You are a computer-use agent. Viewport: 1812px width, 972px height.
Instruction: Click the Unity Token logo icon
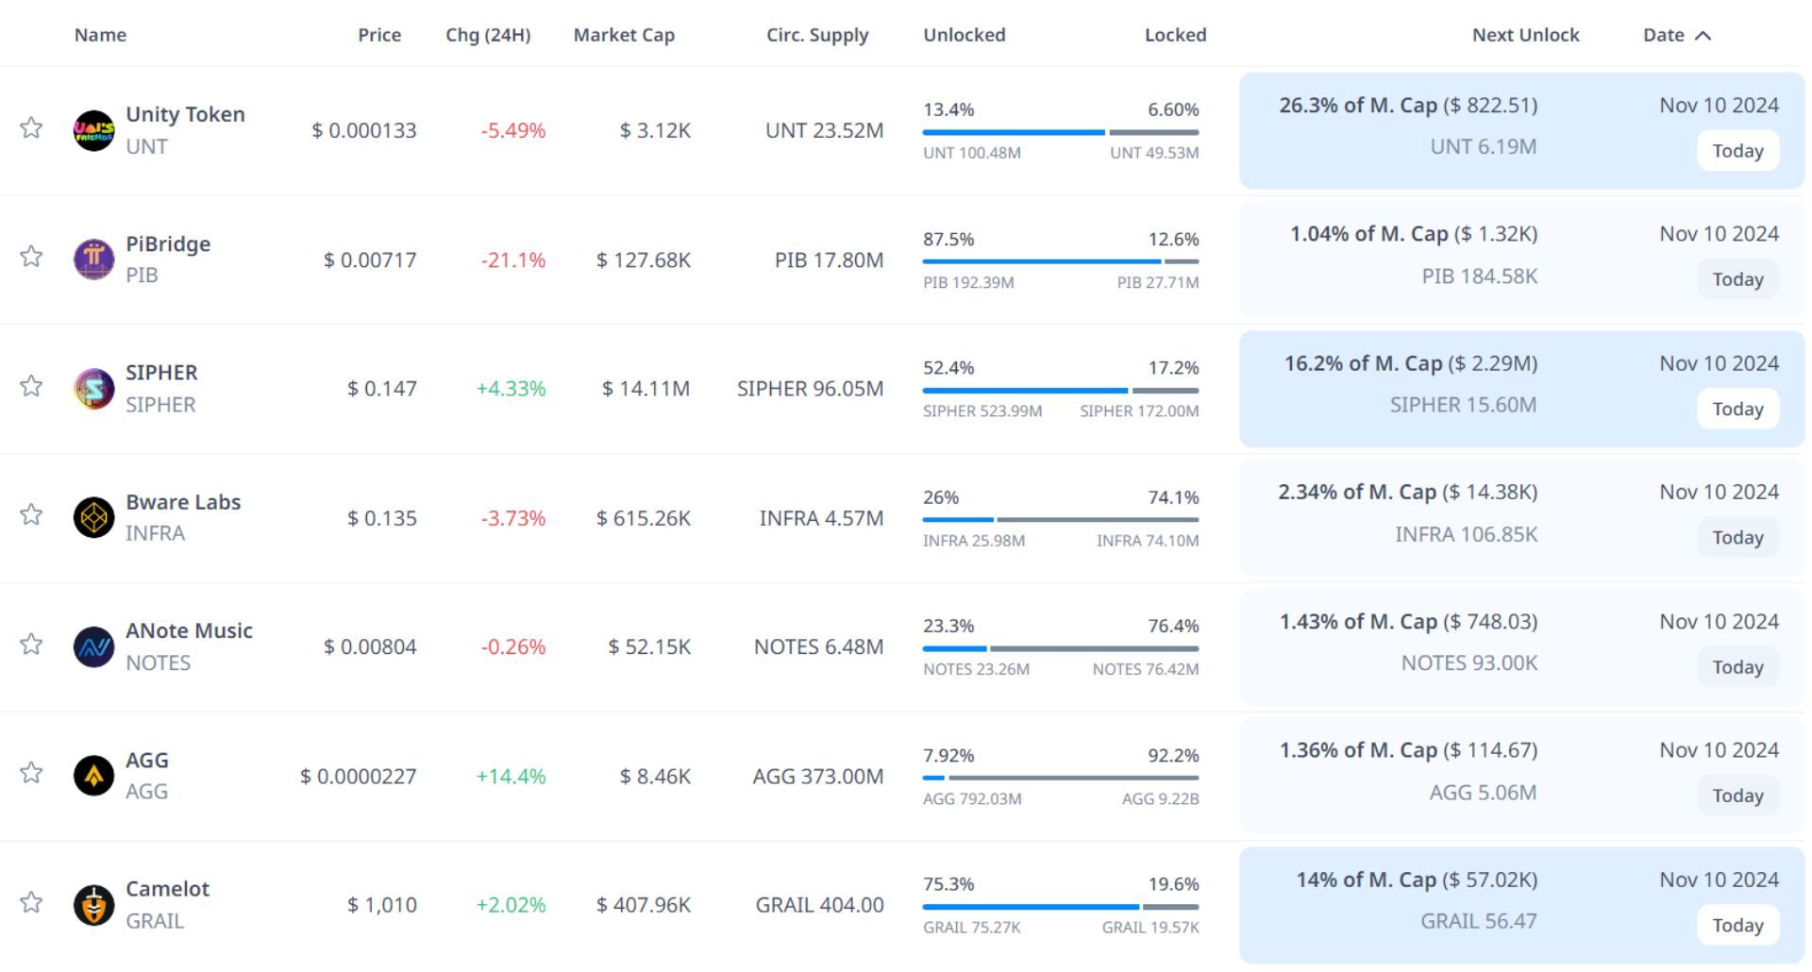[x=93, y=130]
